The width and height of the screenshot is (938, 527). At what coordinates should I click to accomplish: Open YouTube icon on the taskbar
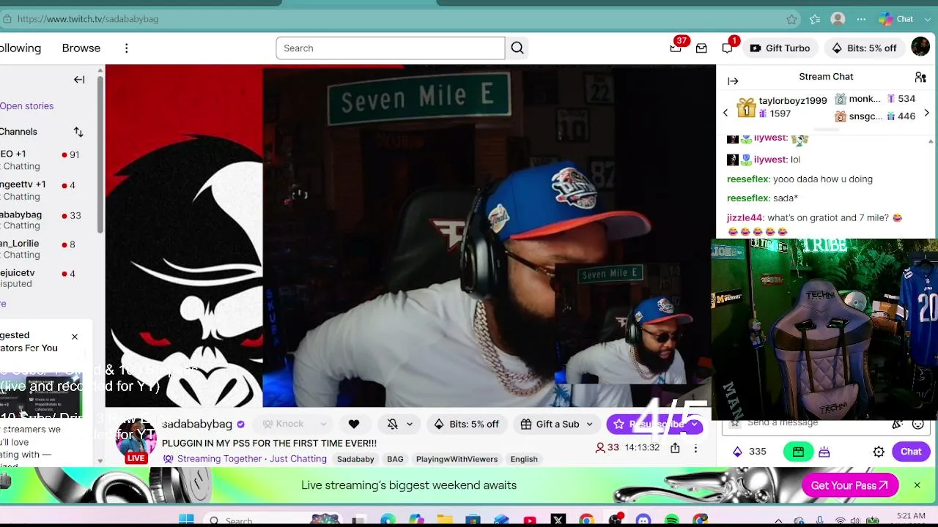pyautogui.click(x=530, y=520)
